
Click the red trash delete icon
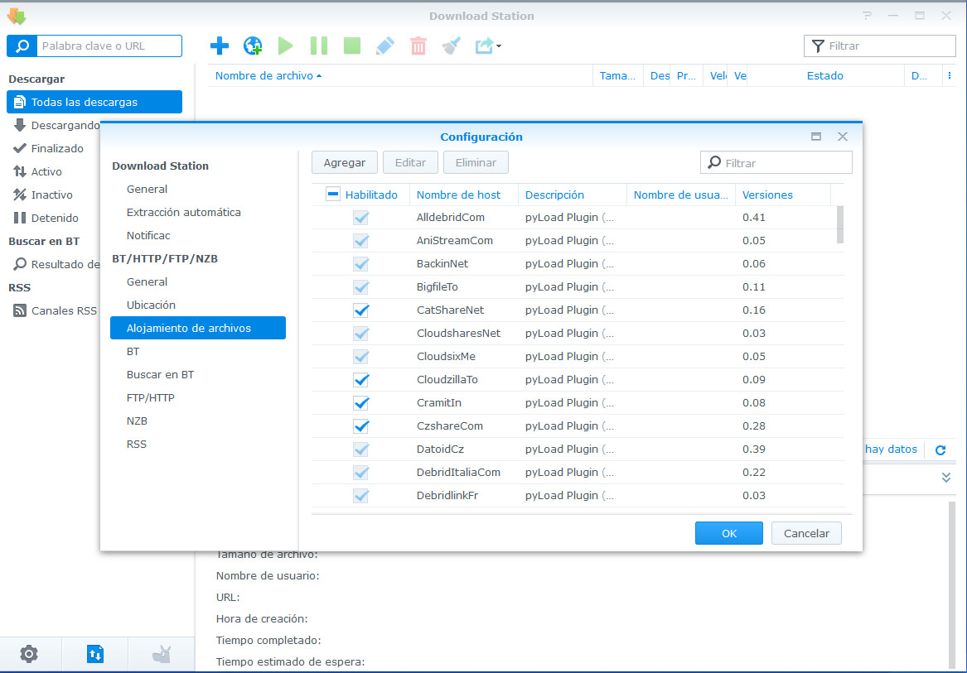418,46
